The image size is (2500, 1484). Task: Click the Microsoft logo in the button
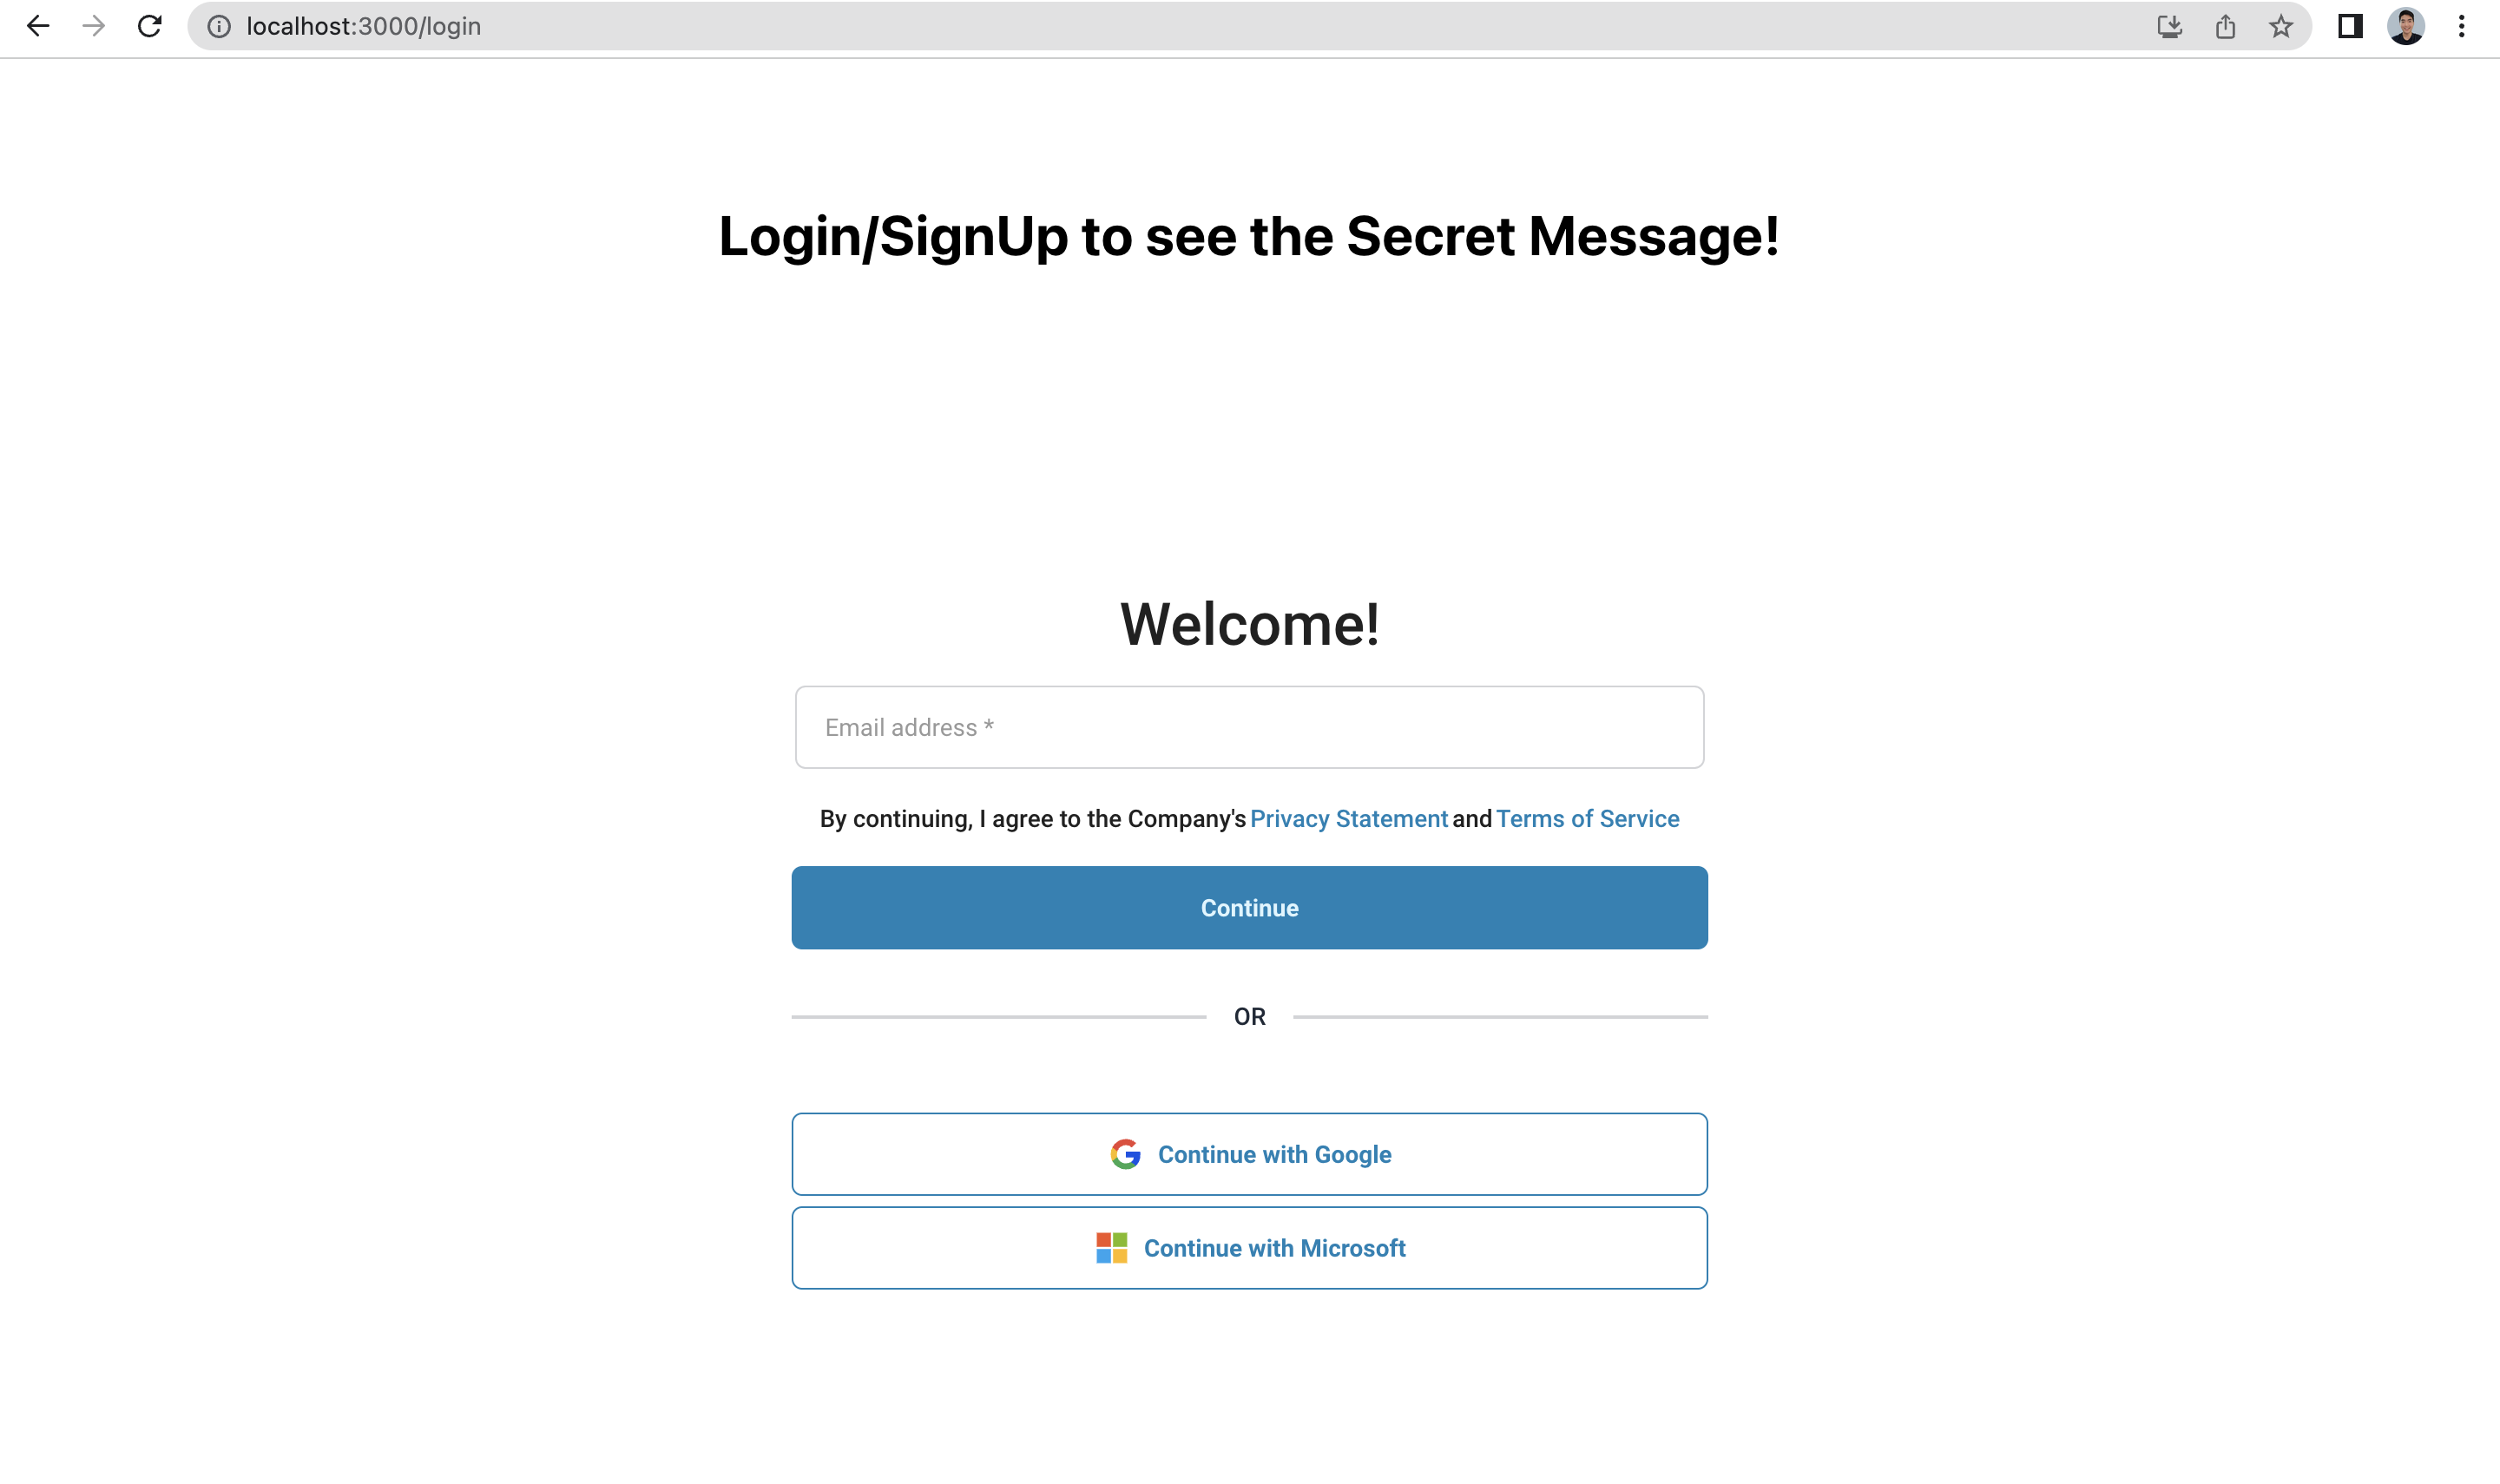click(1111, 1248)
